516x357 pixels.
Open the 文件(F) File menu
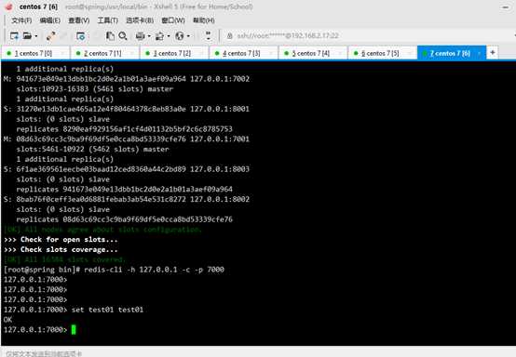click(x=21, y=20)
